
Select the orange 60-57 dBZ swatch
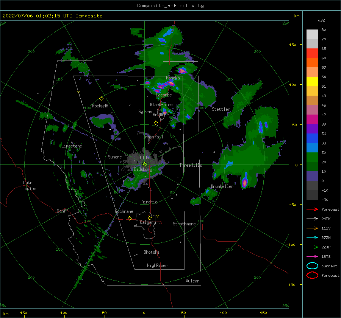pos(312,63)
